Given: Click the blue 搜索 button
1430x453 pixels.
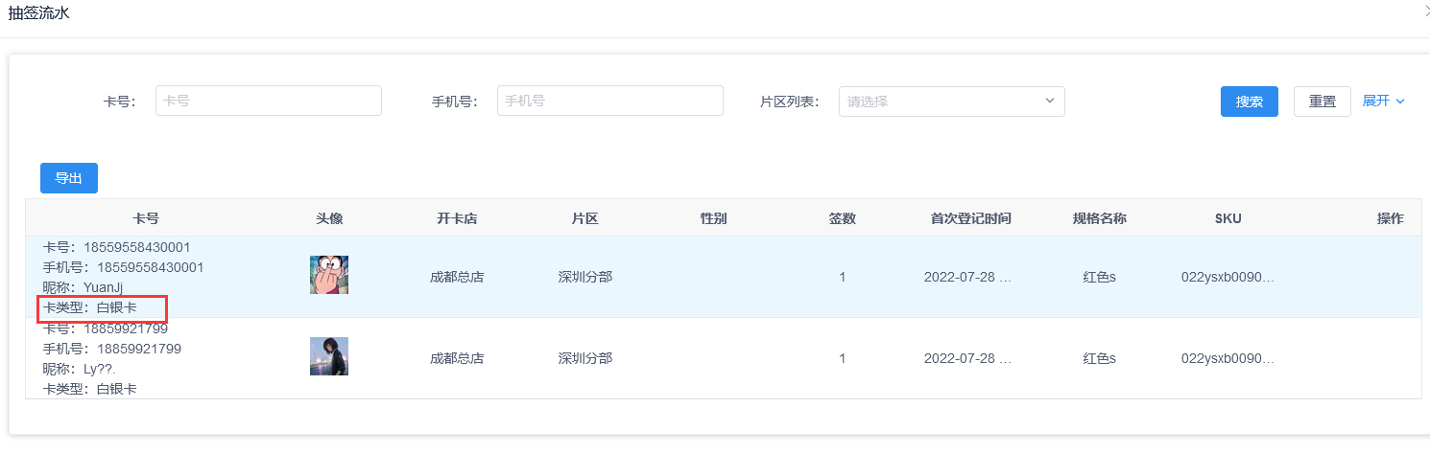Looking at the screenshot, I should click(1249, 102).
